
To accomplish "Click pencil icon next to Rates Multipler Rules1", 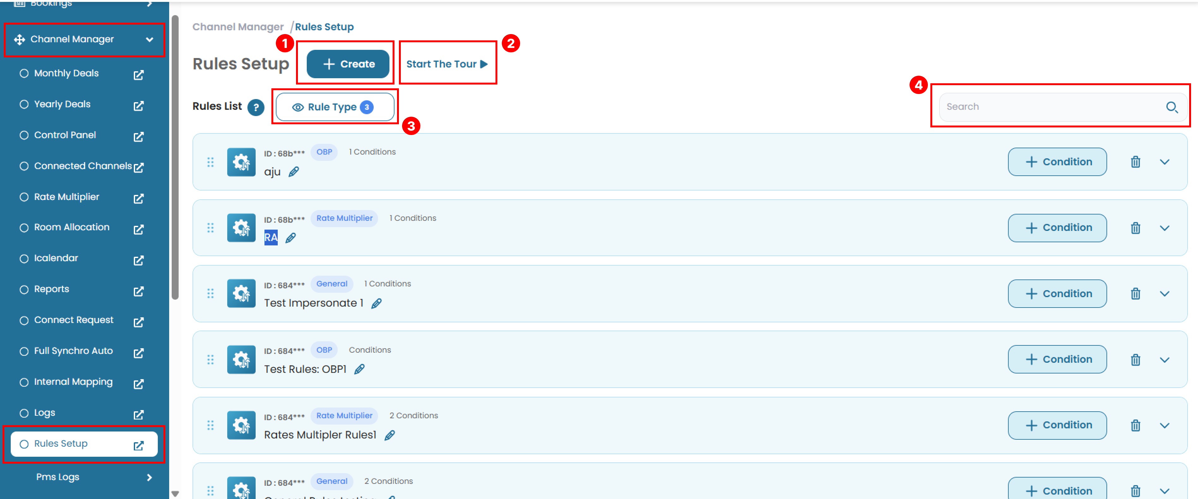I will click(x=390, y=435).
